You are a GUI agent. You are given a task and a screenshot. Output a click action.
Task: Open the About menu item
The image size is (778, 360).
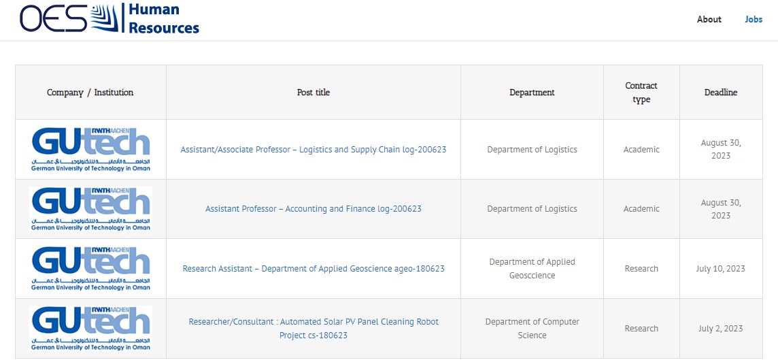709,19
